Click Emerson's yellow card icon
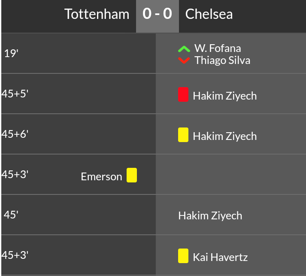This screenshot has height=276, width=306. tap(132, 175)
